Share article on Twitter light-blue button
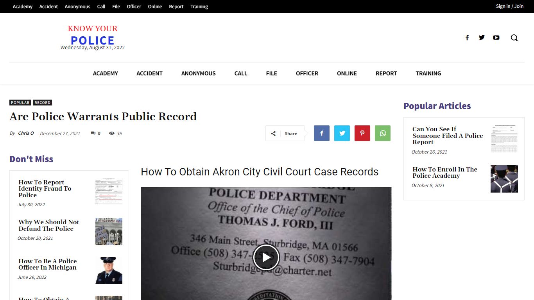534x300 pixels. pos(342,133)
